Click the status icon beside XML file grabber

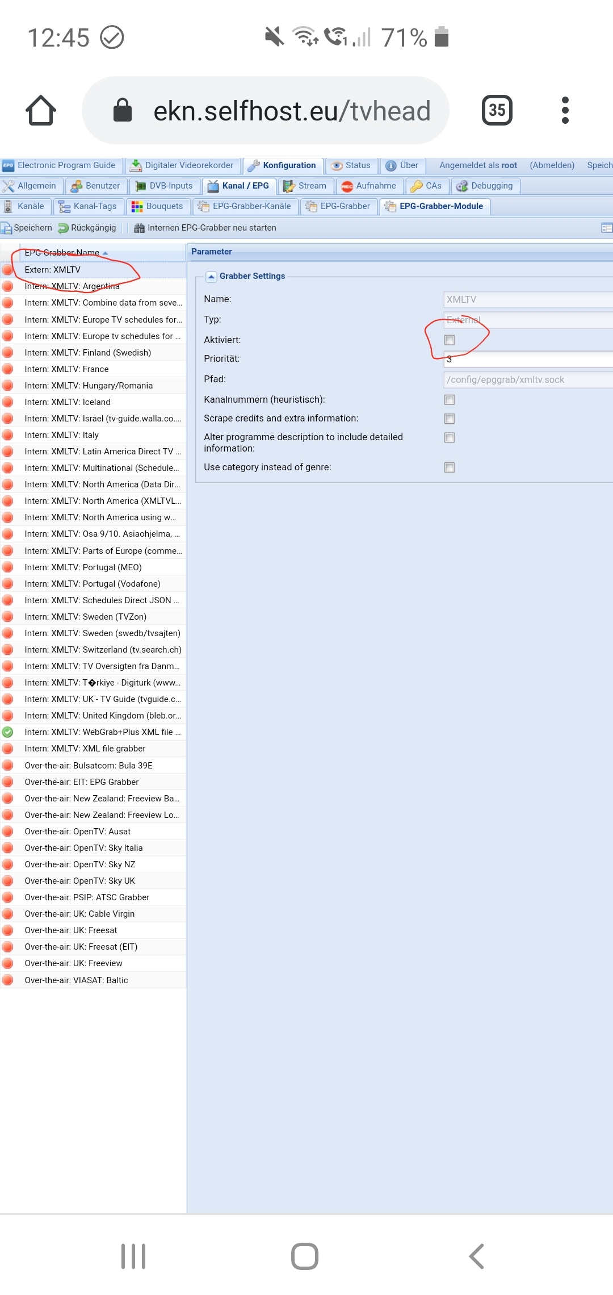[8, 749]
